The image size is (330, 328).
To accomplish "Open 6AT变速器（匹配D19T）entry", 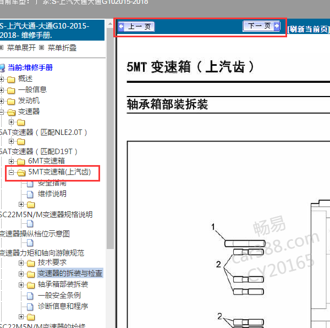I will point(38,151).
